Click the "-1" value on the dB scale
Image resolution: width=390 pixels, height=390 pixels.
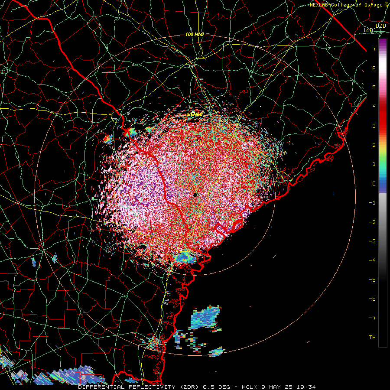[x=372, y=203]
